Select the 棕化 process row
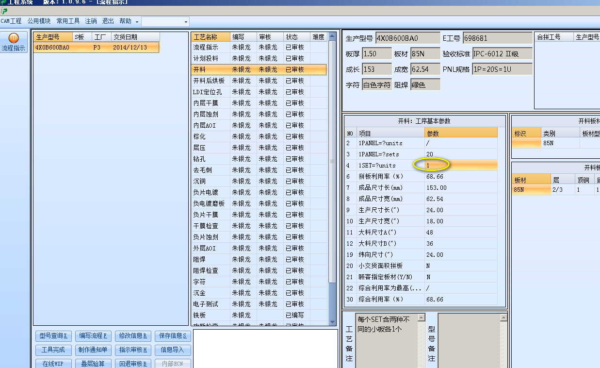This screenshot has width=600, height=368. 259,136
